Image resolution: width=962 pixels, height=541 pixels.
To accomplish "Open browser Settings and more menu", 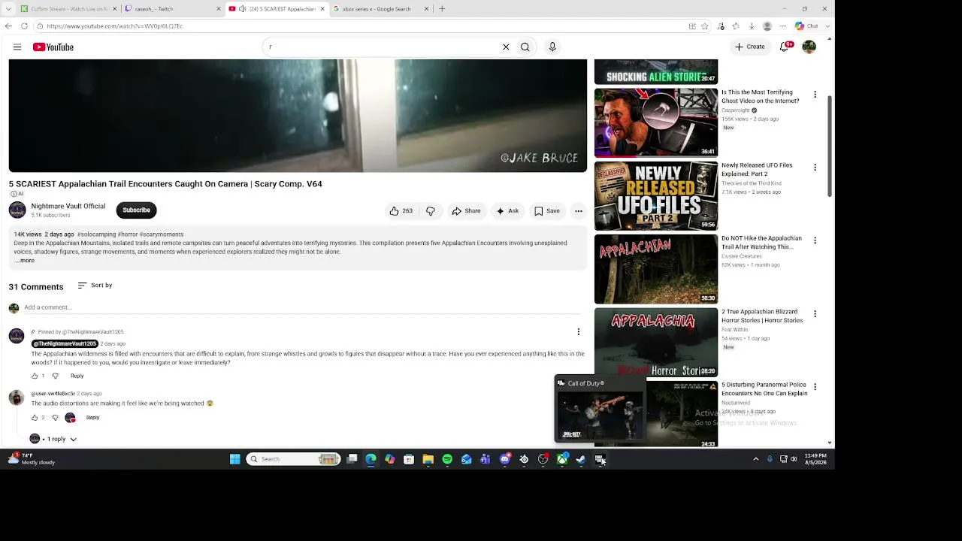I will pos(782,26).
